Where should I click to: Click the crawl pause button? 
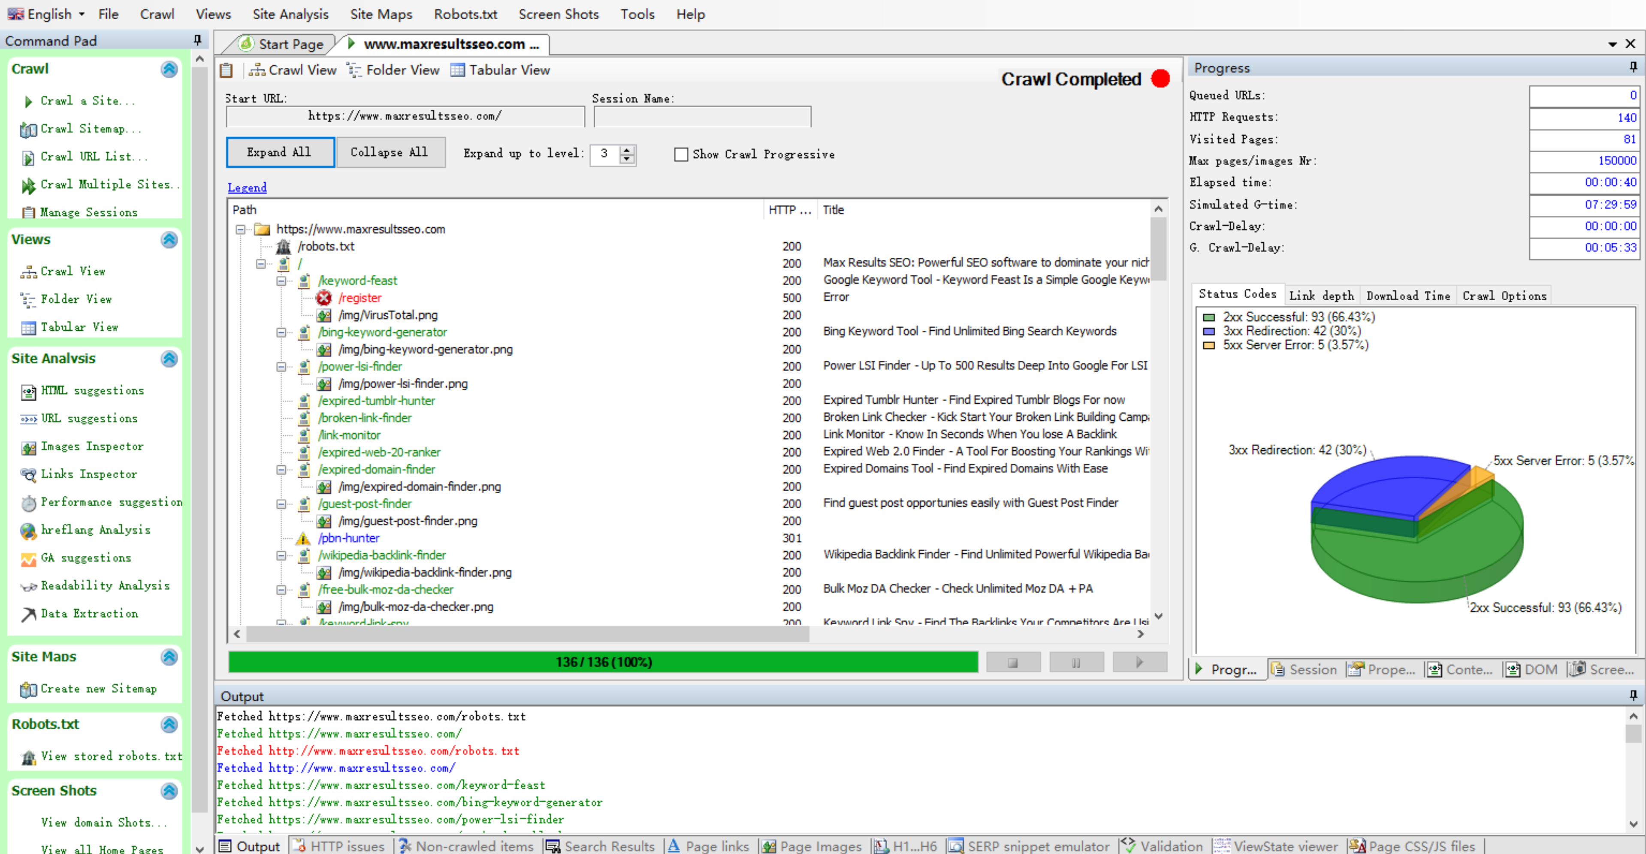click(1076, 662)
